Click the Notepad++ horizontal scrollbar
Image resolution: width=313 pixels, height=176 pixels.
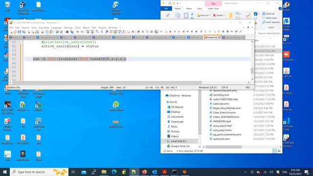tap(107, 83)
